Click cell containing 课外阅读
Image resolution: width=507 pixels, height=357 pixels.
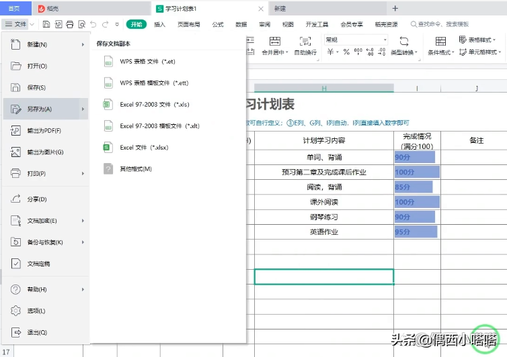(324, 202)
